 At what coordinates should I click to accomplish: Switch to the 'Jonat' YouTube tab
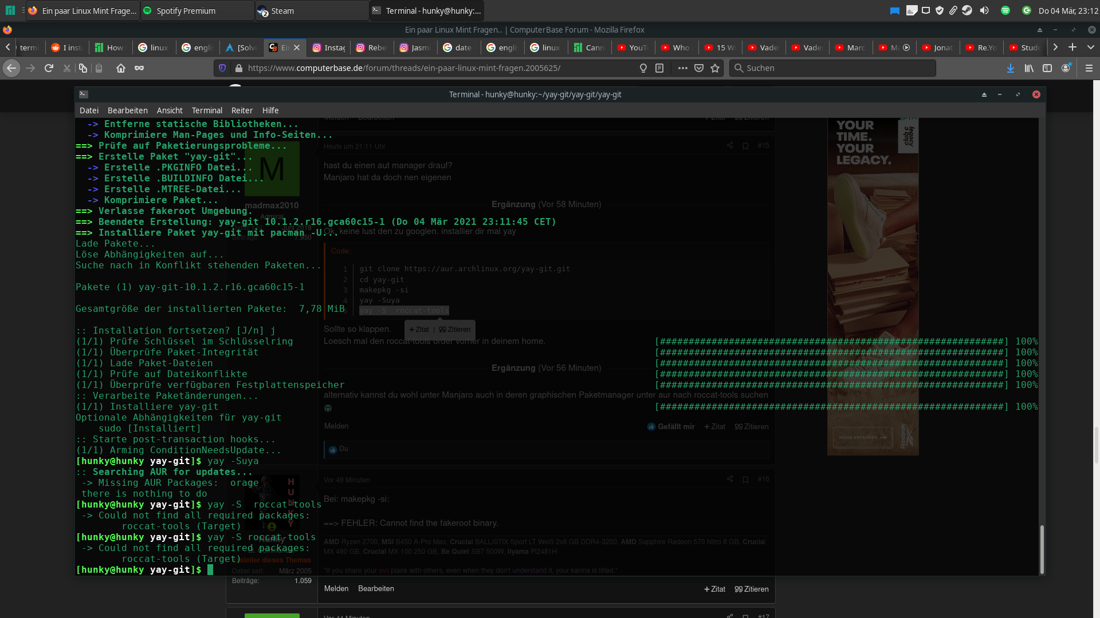point(938,47)
